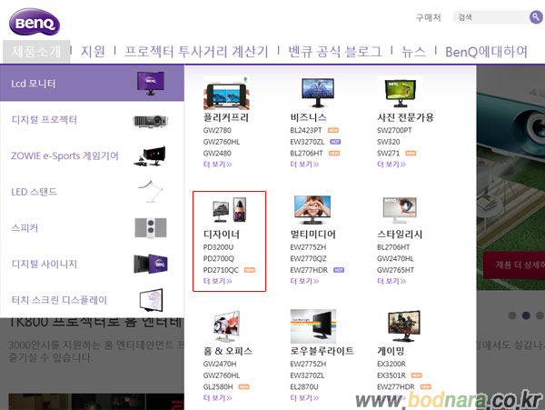Open the GW2470HL product link
Image resolution: width=545 pixels, height=410 pixels.
(395, 259)
